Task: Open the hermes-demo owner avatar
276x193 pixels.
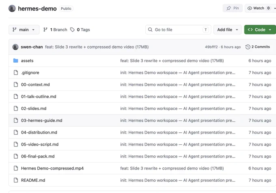Action: tap(12, 8)
